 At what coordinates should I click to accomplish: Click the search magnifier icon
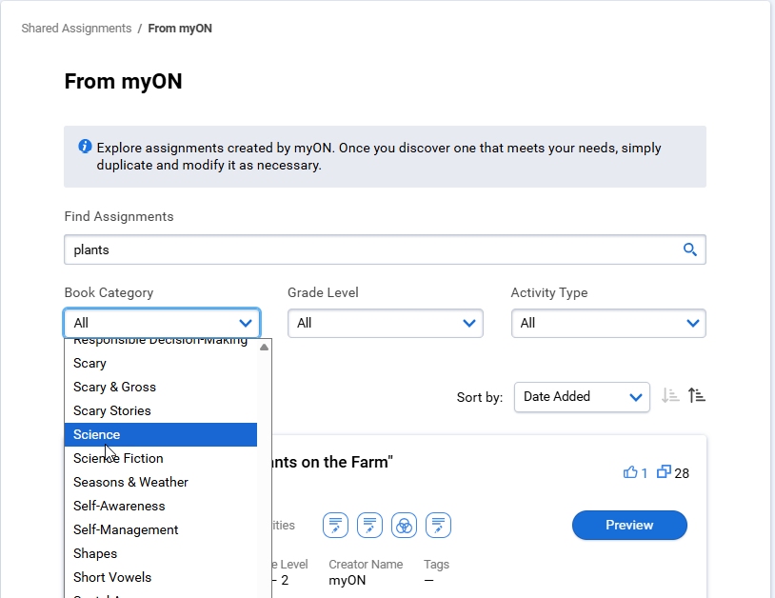pyautogui.click(x=690, y=249)
